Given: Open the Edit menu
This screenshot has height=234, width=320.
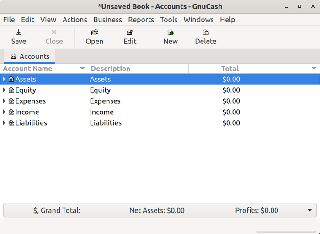Looking at the screenshot, I should pyautogui.click(x=27, y=20).
